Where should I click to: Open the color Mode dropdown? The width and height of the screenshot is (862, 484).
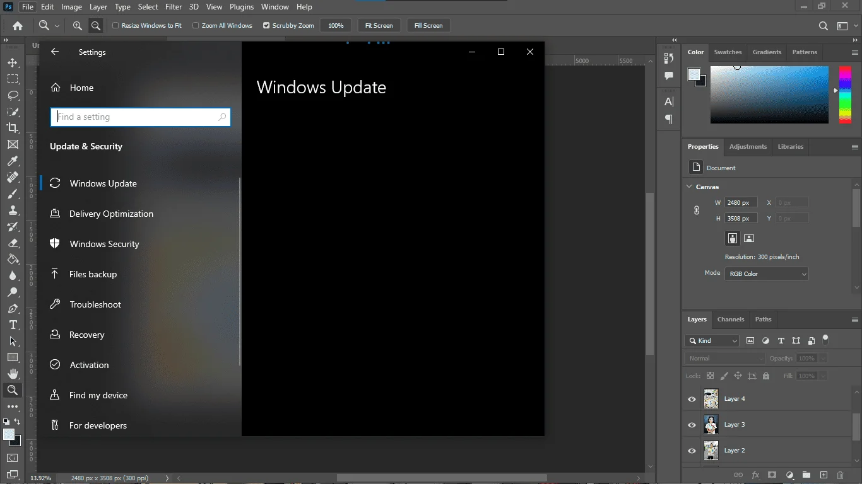[x=766, y=274]
